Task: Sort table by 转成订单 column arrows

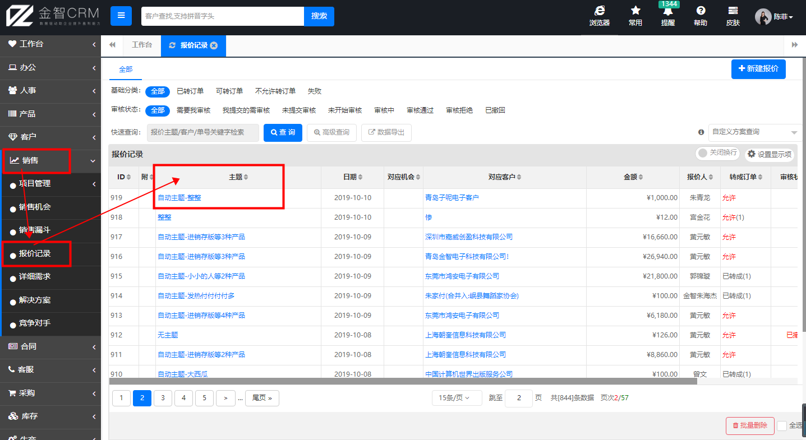Action: (761, 177)
